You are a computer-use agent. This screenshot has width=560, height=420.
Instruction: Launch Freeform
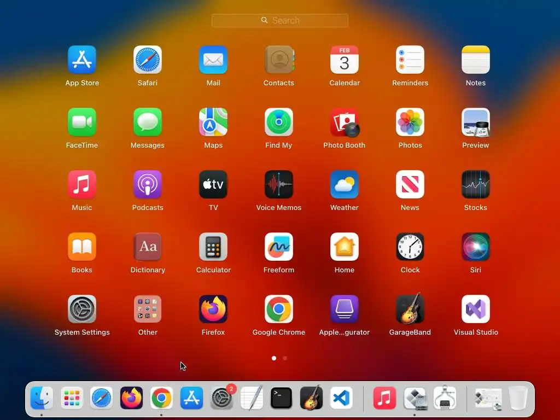click(279, 247)
